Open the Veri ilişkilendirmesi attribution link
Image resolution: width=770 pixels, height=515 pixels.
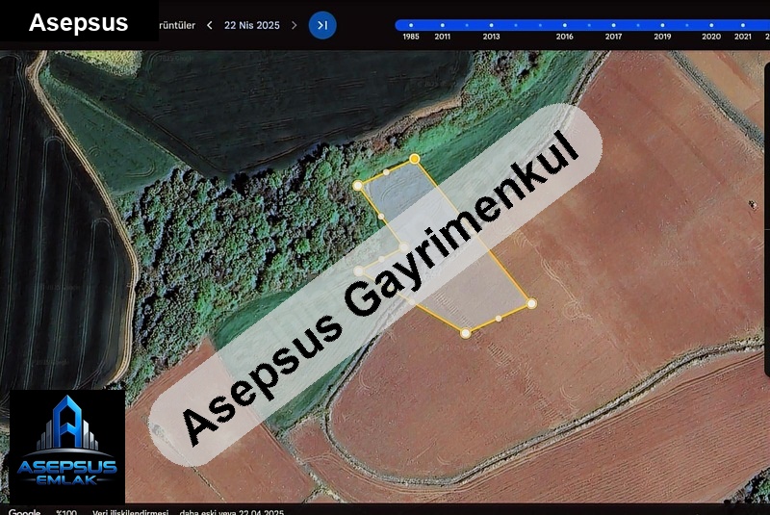tap(130, 511)
